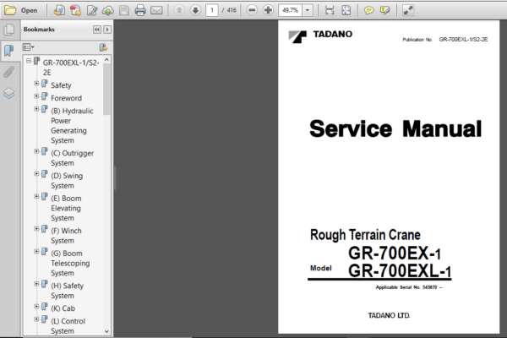Click the fit one full page icon
Image resolution: width=507 pixels, height=338 pixels.
tap(346, 10)
